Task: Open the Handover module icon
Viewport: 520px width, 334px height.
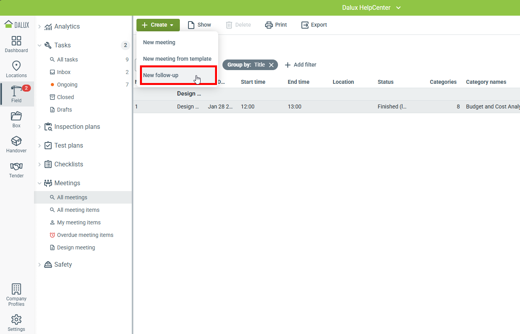Action: pos(16,141)
